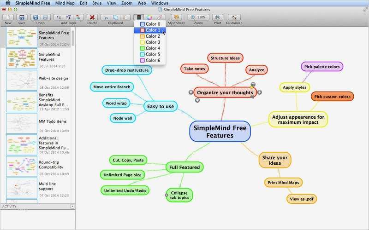The image size is (369, 230).
Task: Open the 110% Zoom dropdown
Action: tap(198, 17)
